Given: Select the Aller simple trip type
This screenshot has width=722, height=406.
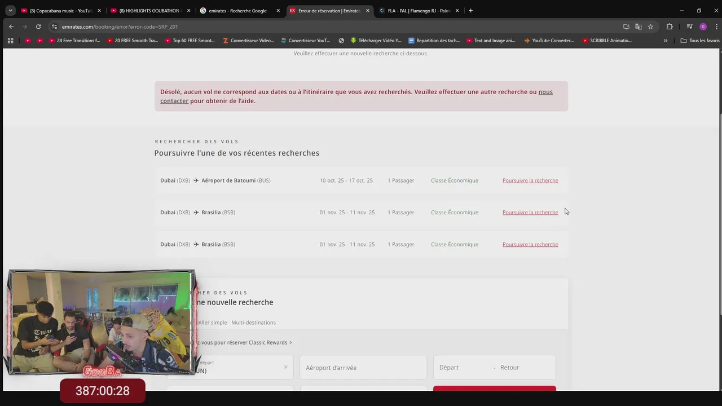Looking at the screenshot, I should [x=213, y=323].
